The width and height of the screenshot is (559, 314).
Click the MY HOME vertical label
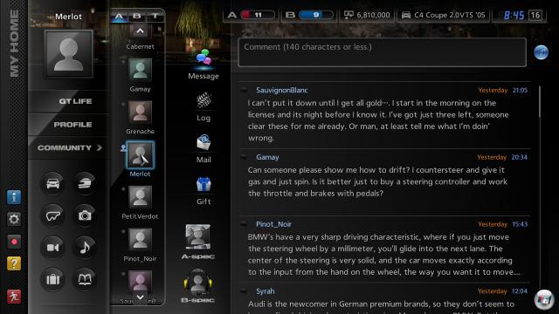14,43
